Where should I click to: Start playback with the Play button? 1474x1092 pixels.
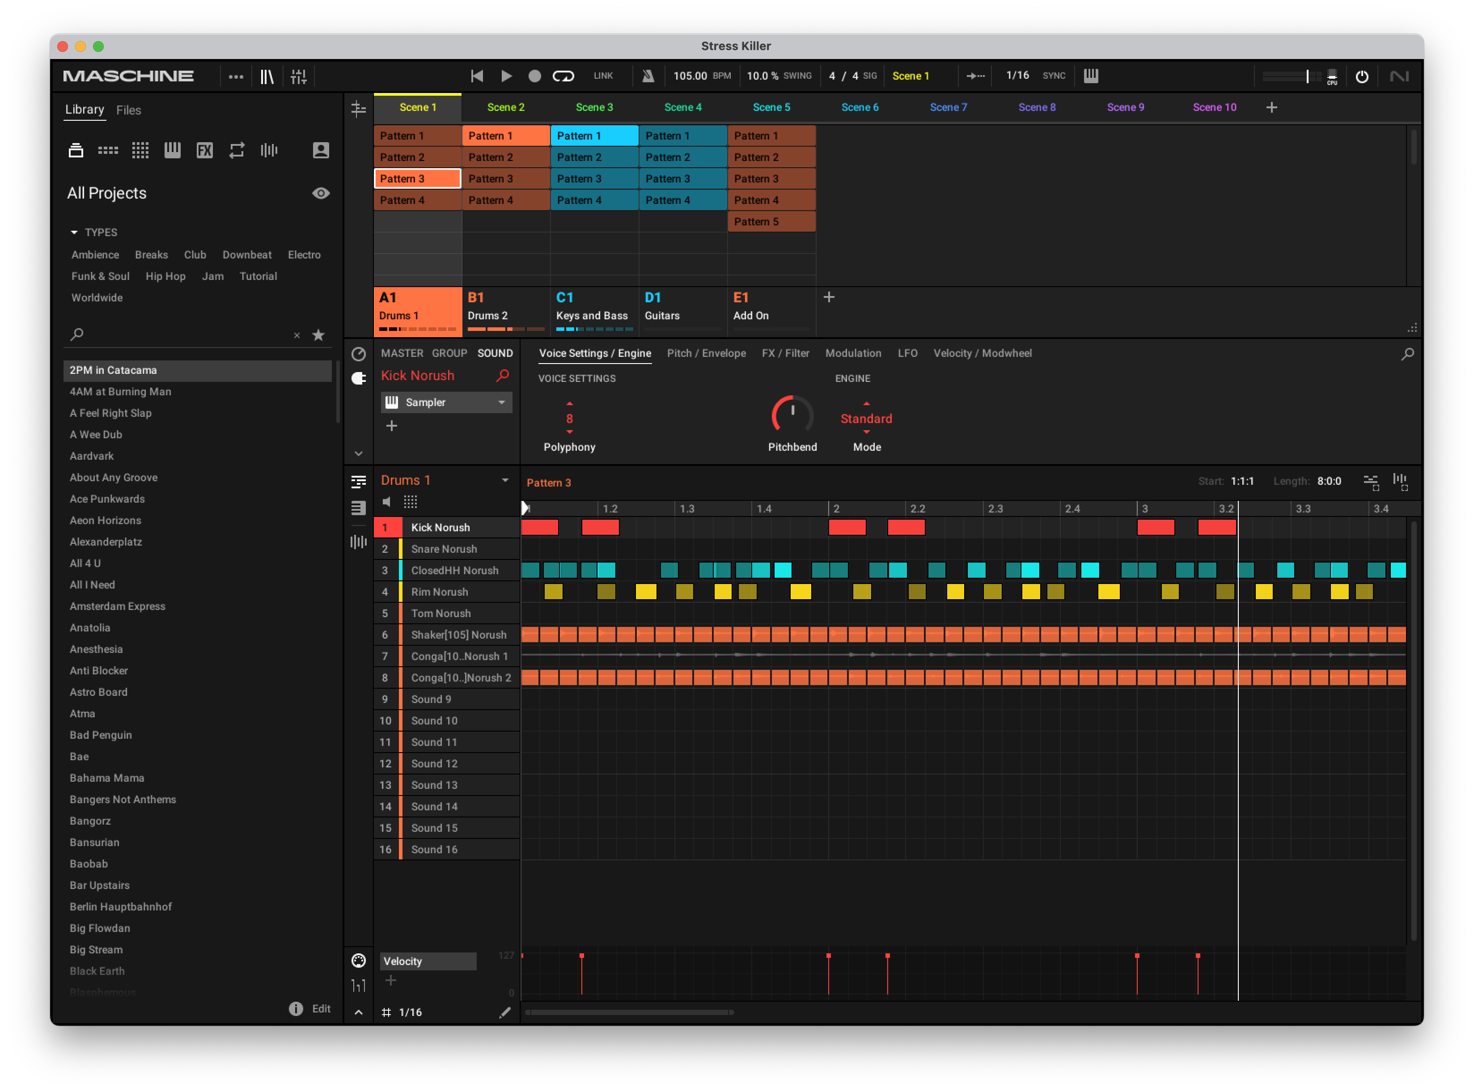(506, 76)
